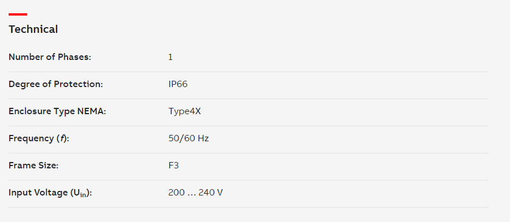Select the Frequency (f) label
The height and width of the screenshot is (222, 510).
pos(39,138)
